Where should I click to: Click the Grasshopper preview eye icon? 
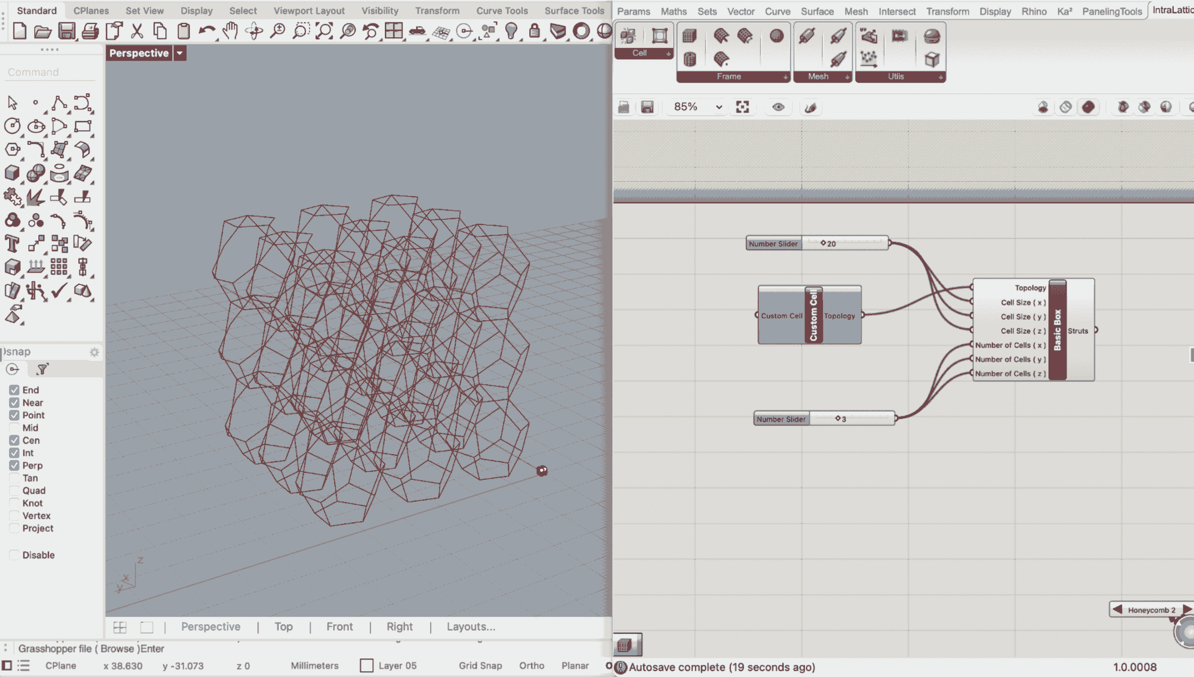(x=778, y=107)
